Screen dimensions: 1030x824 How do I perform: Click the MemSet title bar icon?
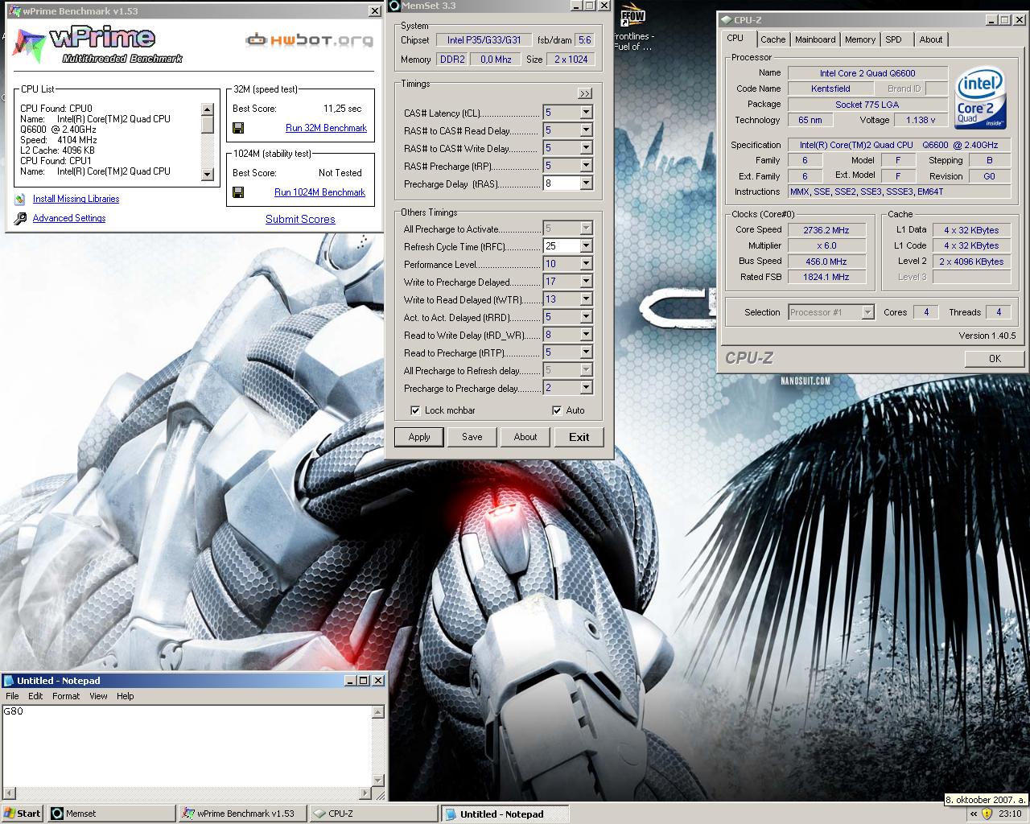(x=394, y=6)
